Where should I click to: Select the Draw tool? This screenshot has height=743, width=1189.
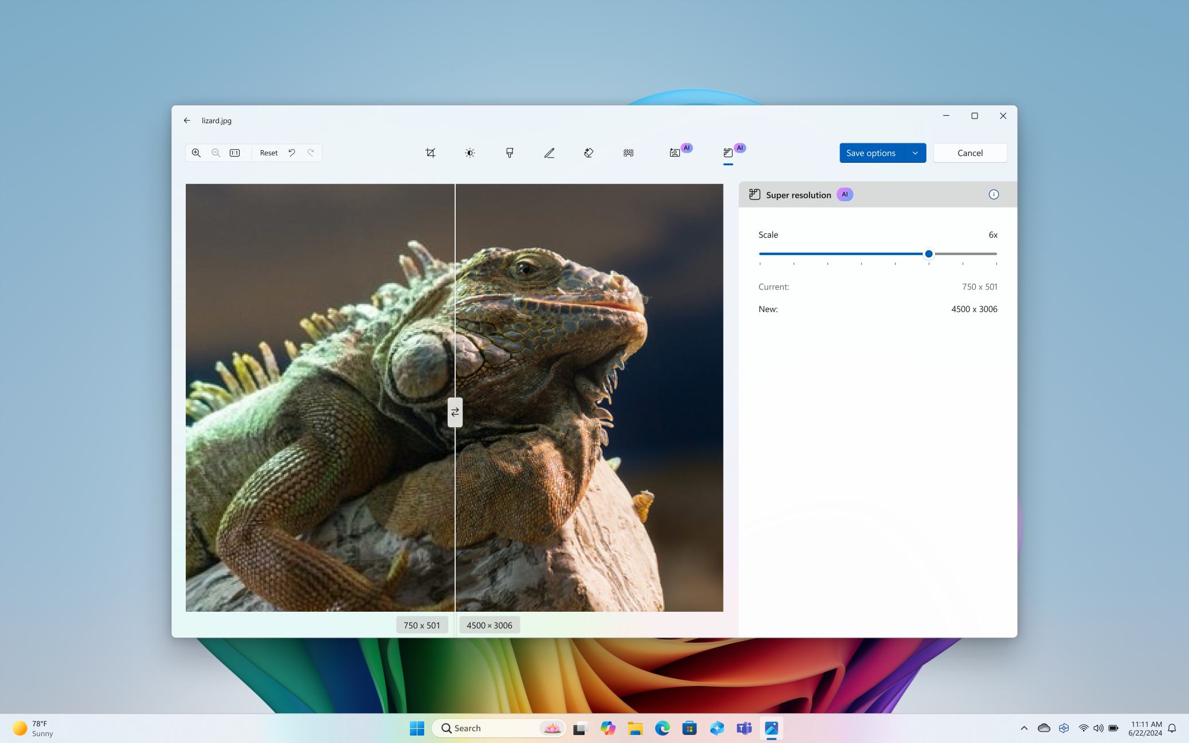(549, 152)
